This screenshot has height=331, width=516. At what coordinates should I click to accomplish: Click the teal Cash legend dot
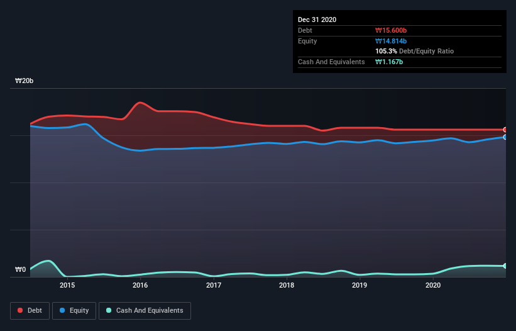coord(109,310)
